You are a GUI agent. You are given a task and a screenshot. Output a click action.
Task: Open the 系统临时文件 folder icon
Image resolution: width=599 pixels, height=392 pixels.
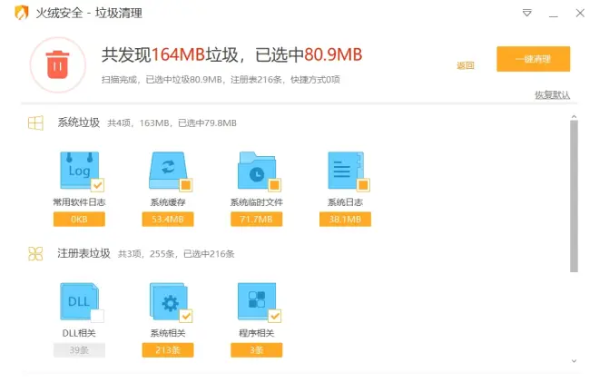click(256, 170)
